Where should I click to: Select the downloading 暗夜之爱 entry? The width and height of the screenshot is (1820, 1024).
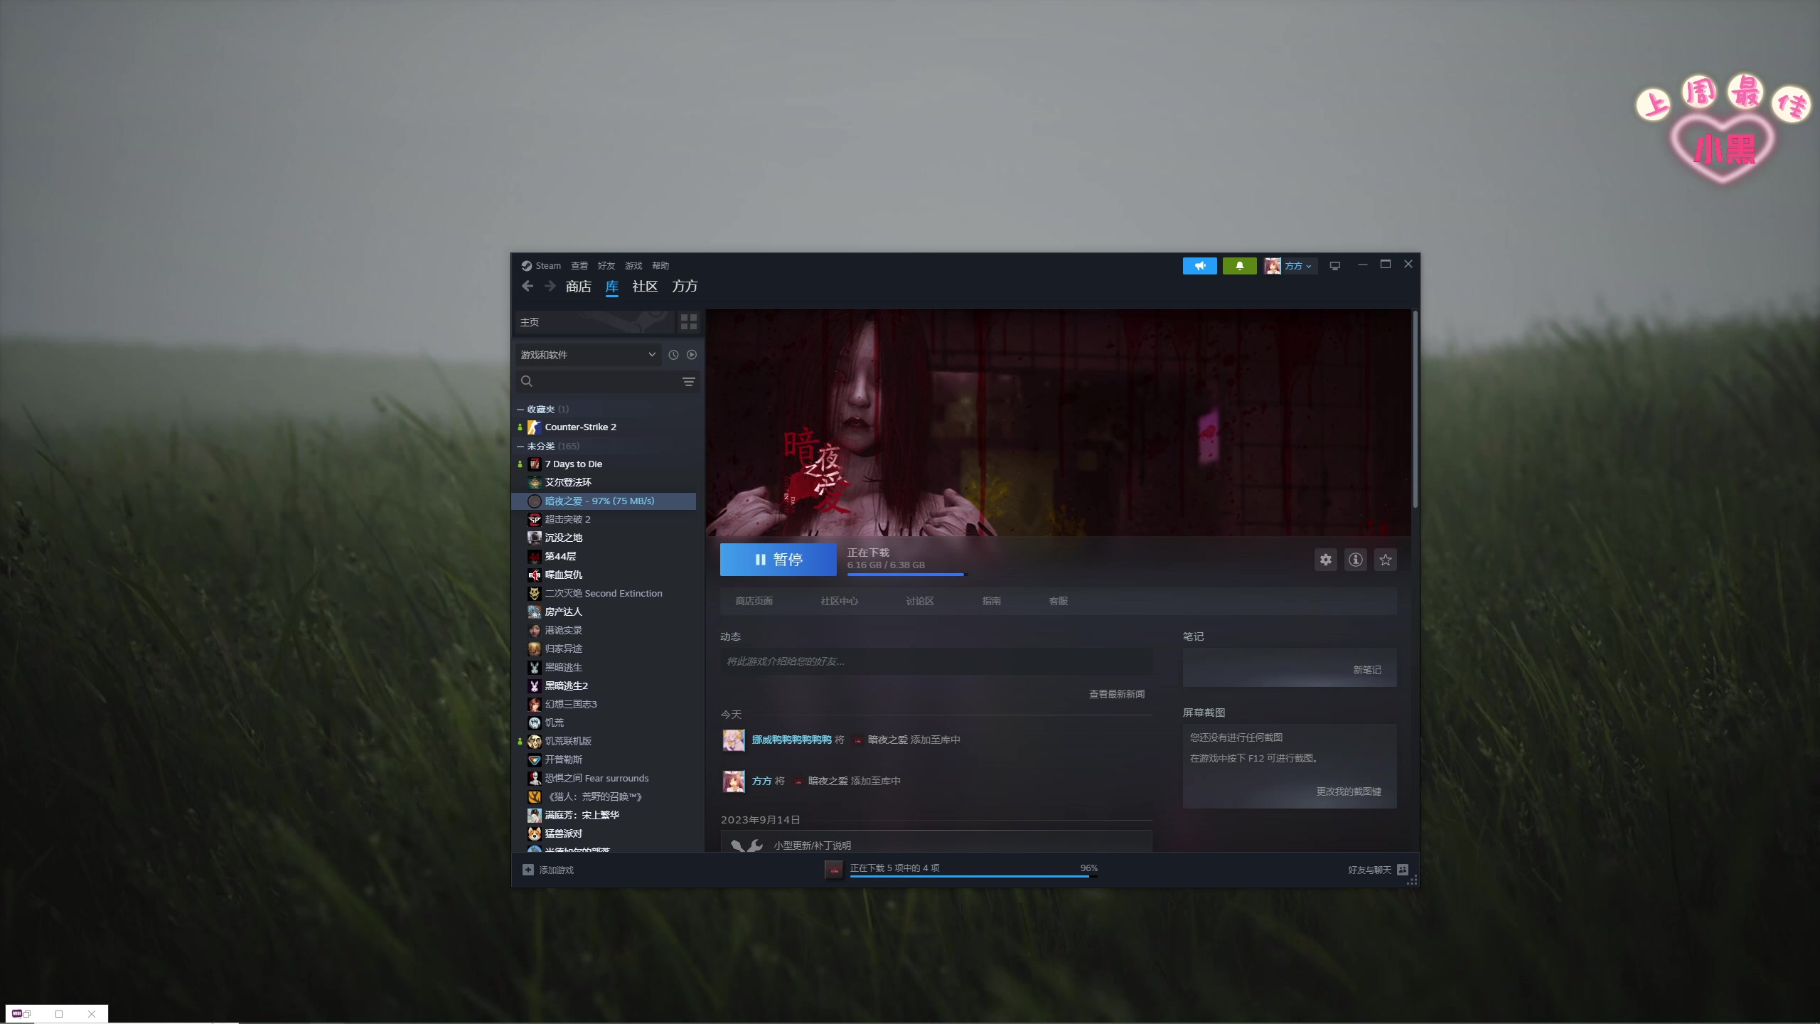pos(605,501)
